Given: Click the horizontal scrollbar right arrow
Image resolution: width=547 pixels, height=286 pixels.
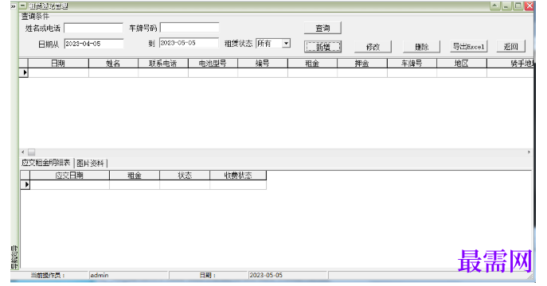Looking at the screenshot, I should coord(529,152).
